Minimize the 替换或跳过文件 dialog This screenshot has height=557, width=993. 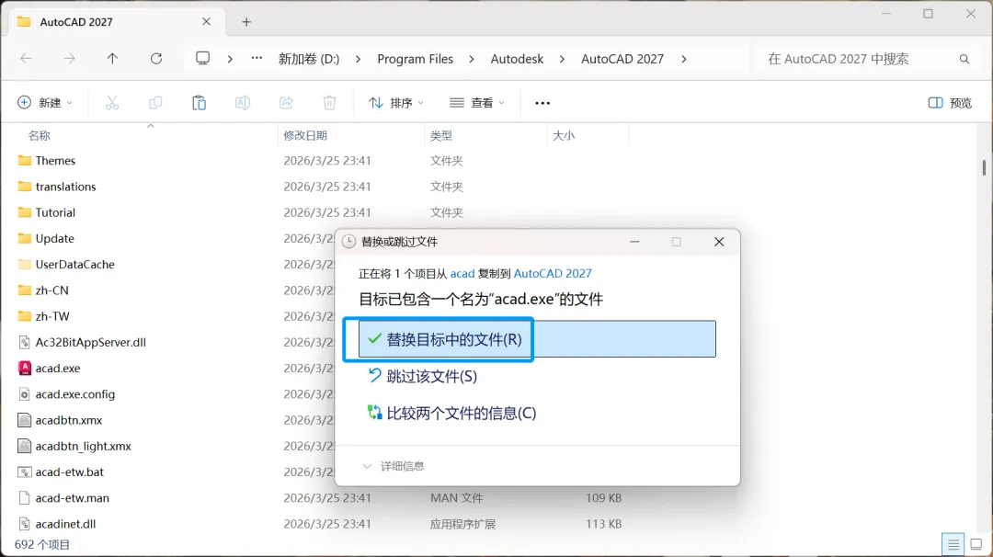pos(634,242)
